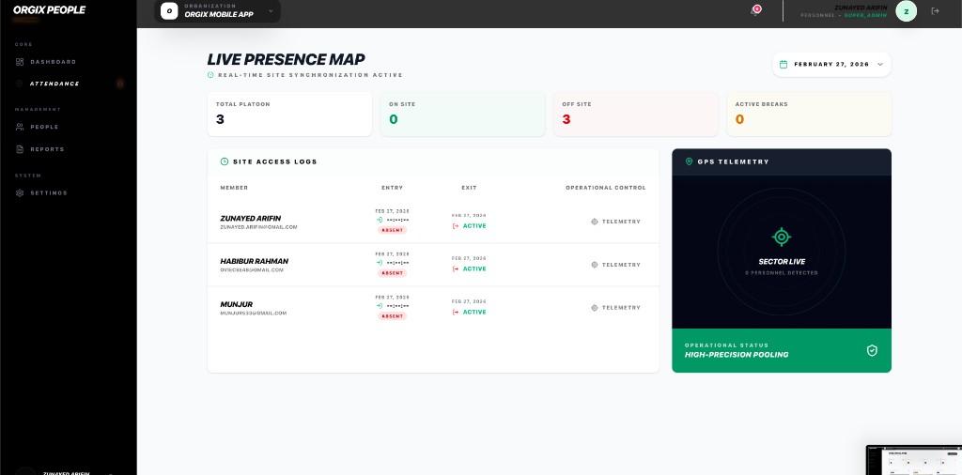
Task: Click the chevron beside the date selector
Action: point(880,65)
